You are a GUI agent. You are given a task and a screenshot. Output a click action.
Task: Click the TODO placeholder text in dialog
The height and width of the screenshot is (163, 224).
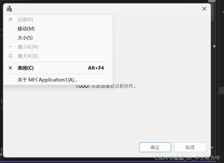click(106, 86)
